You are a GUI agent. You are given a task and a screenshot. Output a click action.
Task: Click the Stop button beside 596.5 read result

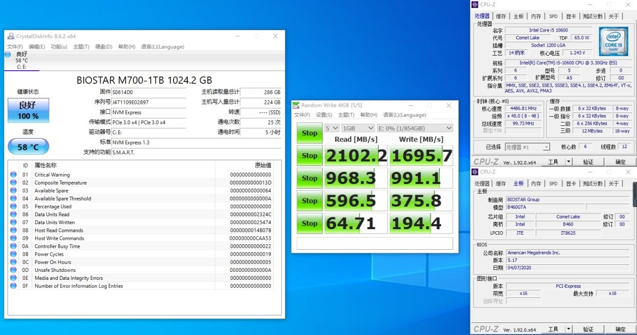(x=309, y=201)
